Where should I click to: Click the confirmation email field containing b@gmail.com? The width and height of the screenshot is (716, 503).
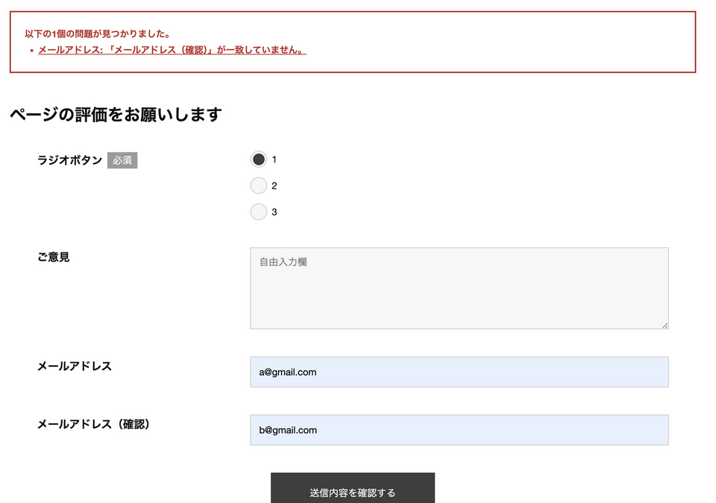coord(459,430)
